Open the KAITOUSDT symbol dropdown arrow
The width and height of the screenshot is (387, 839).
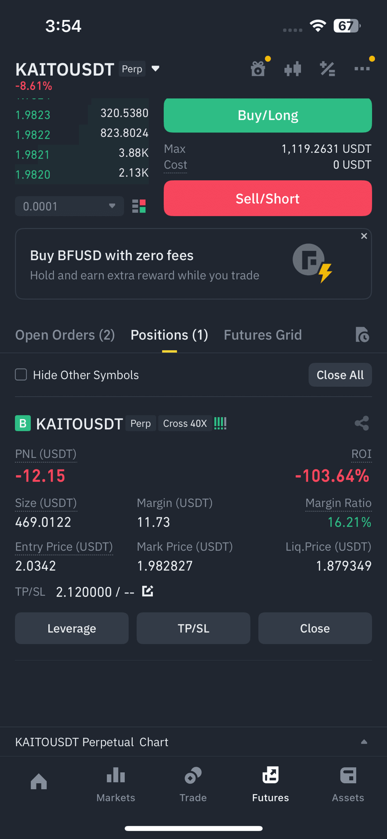pyautogui.click(x=156, y=69)
